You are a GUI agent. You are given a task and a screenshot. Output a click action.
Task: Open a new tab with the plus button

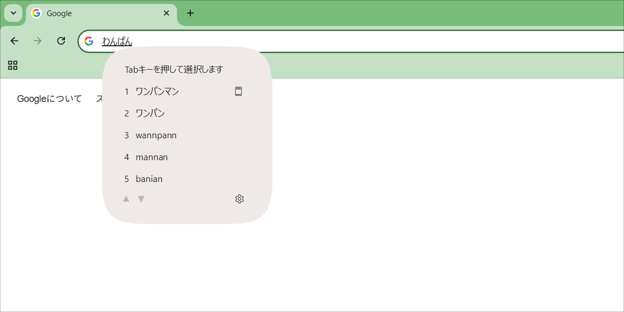click(190, 13)
